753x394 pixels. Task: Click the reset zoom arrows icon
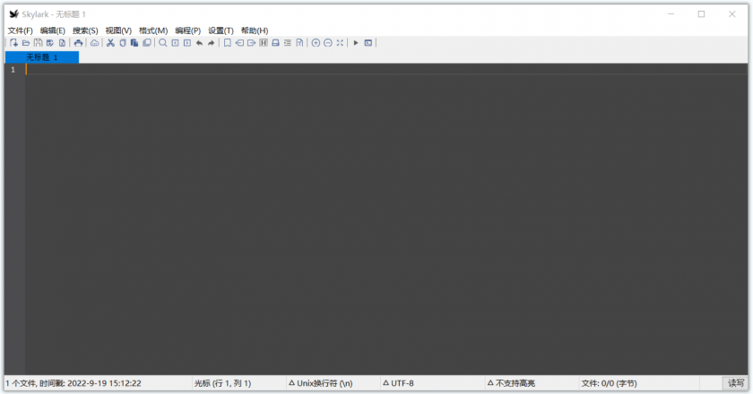click(x=340, y=43)
